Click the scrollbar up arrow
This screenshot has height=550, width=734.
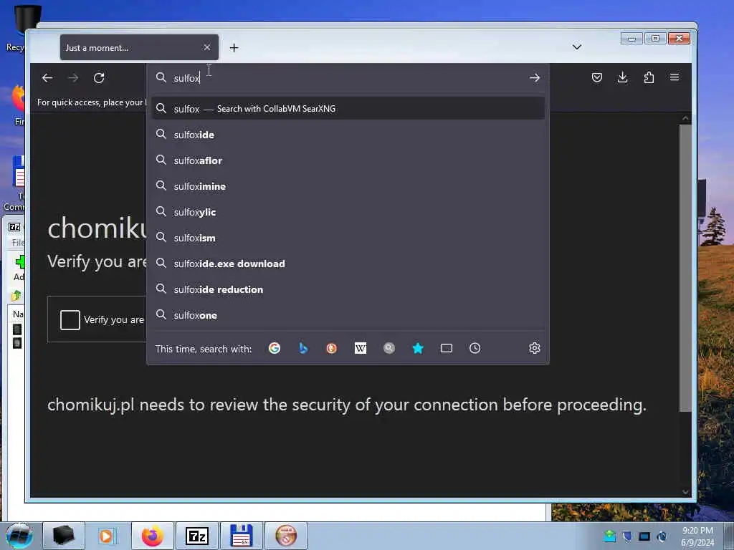pos(685,118)
